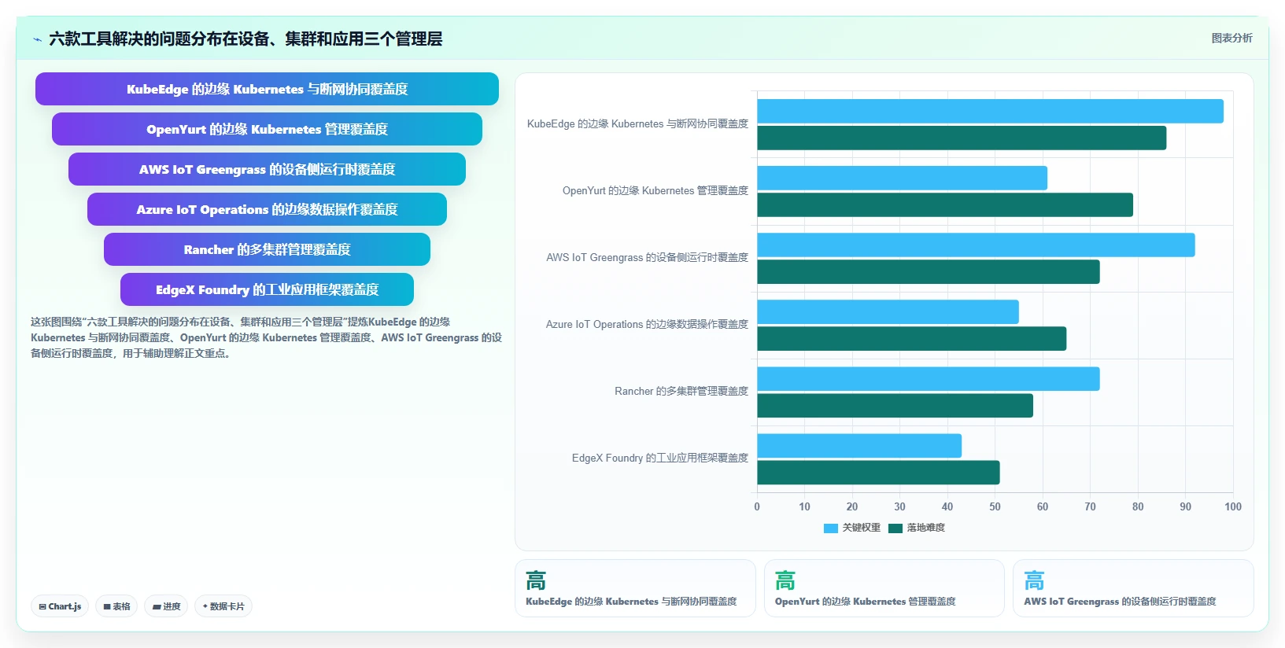Open the OpenYurt 高 data card
This screenshot has width=1285, height=648.
point(884,588)
